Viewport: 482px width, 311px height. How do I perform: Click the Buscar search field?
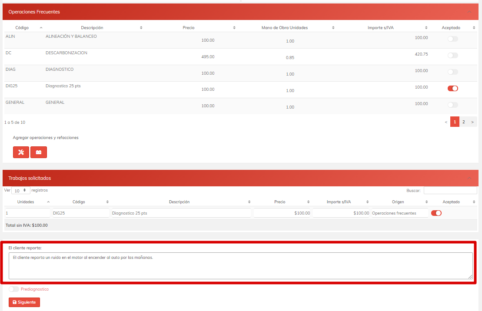pos(450,191)
